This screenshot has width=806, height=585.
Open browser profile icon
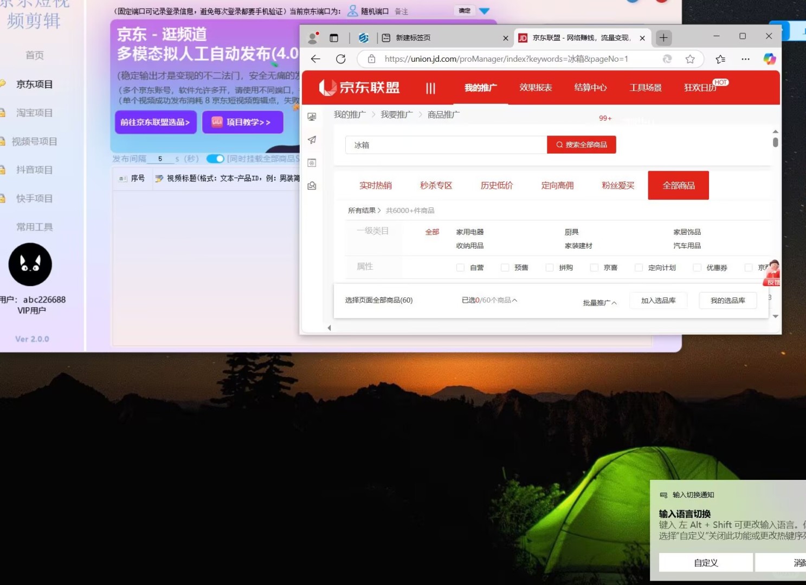(313, 38)
